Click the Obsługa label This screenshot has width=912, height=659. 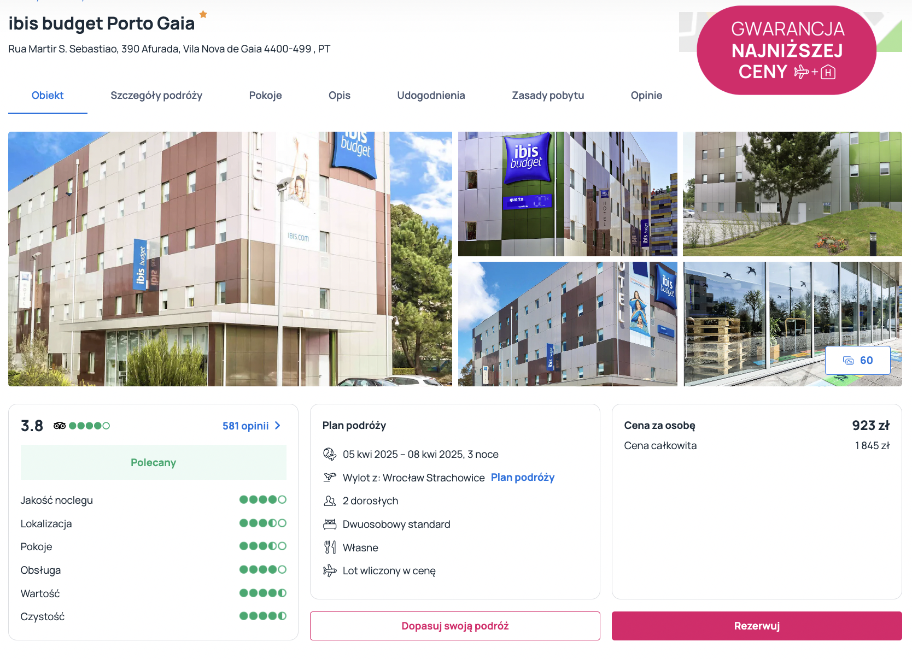[41, 570]
